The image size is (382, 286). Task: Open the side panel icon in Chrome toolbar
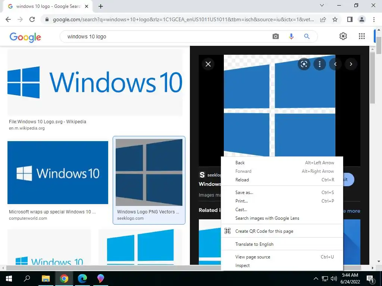tap(350, 19)
